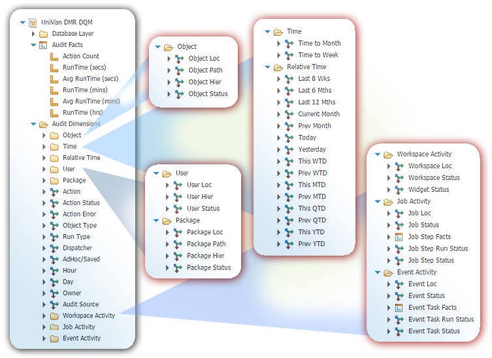Expand the Time to Week dimension

(278, 55)
